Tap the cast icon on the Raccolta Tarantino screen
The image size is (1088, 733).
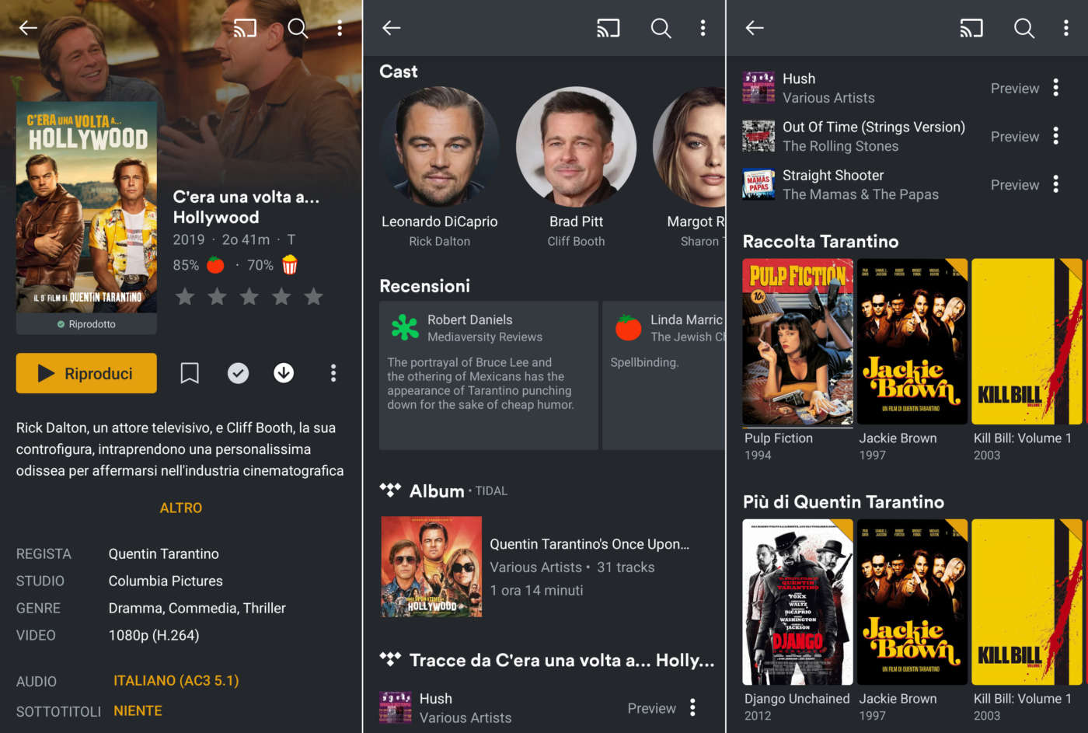(971, 29)
